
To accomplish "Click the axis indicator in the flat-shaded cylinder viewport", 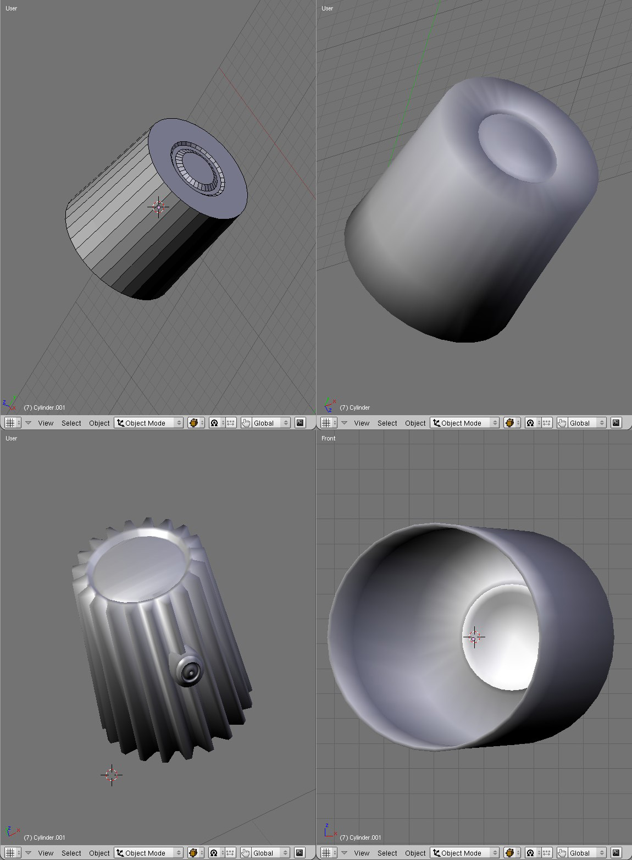I will tap(10, 403).
